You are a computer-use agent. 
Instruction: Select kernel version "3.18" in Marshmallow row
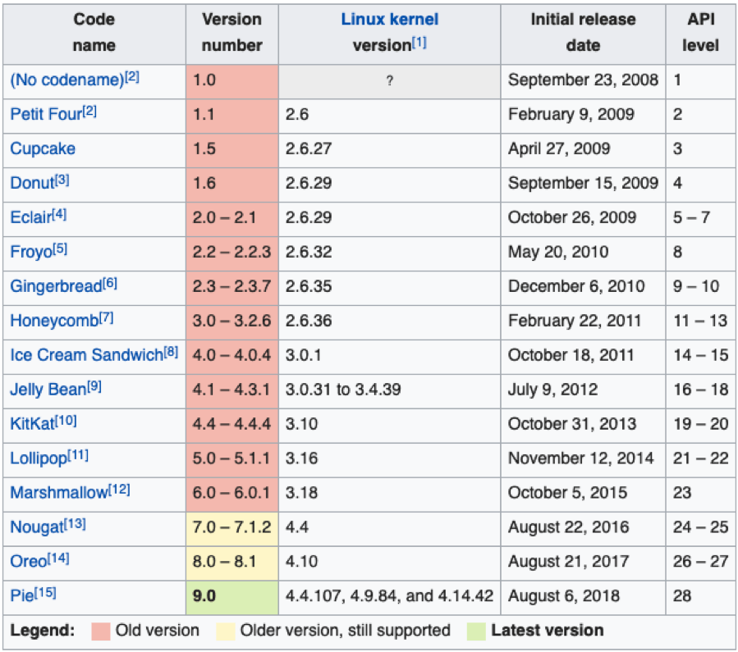pos(390,494)
